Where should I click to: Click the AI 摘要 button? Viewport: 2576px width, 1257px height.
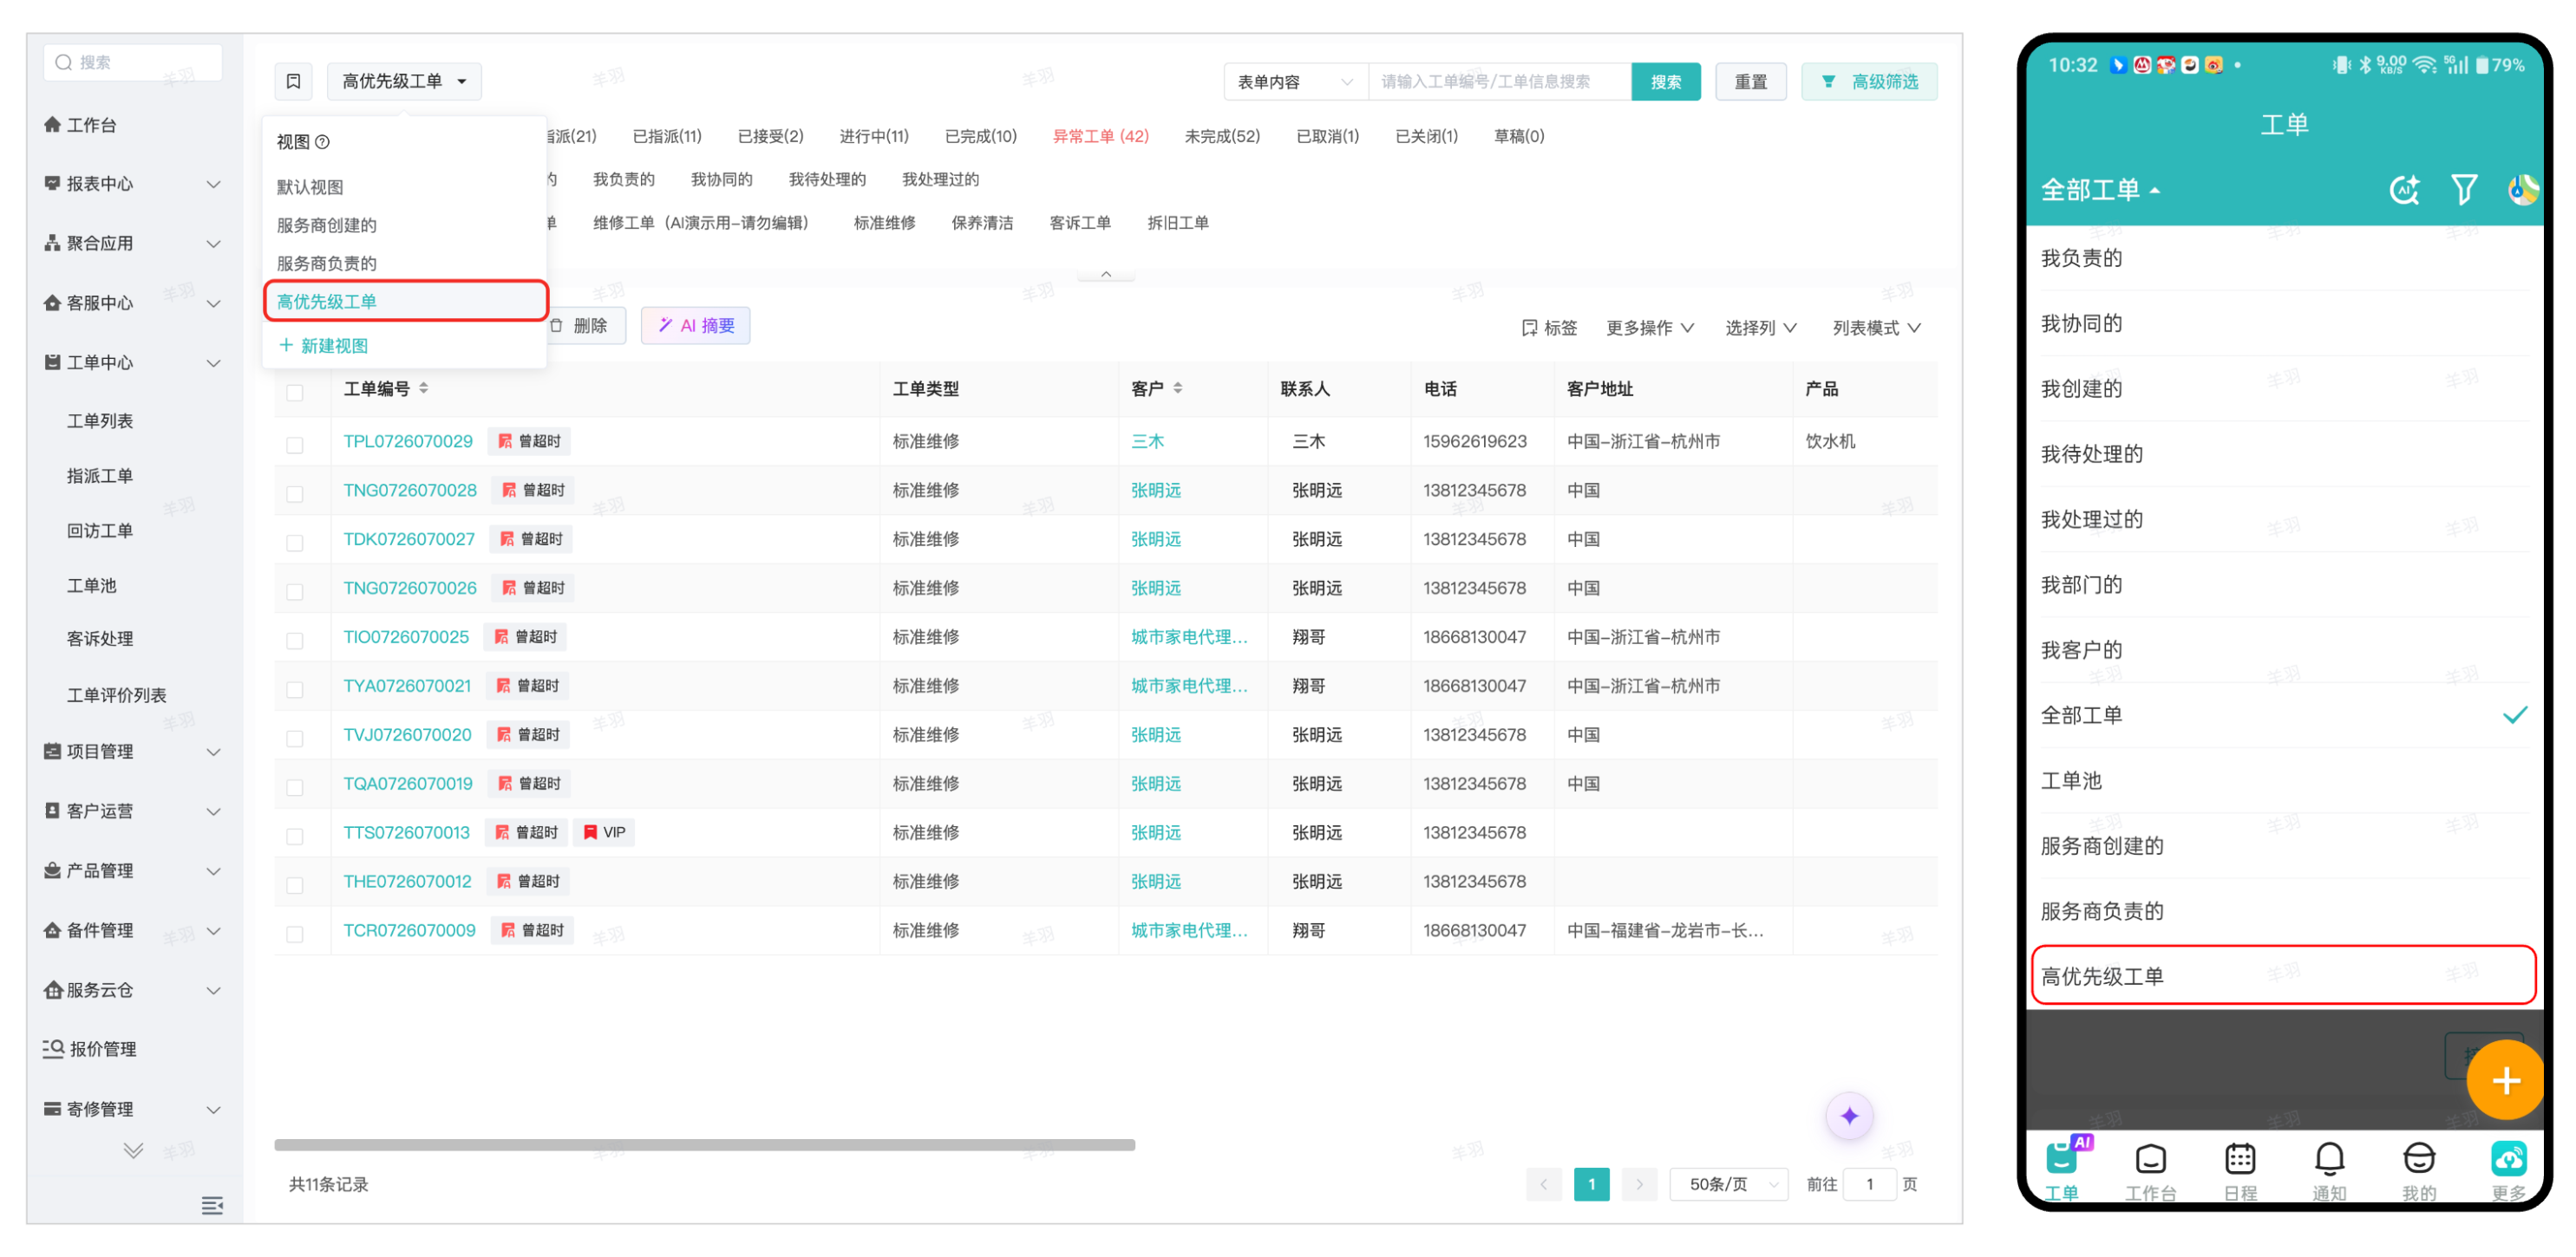696,326
